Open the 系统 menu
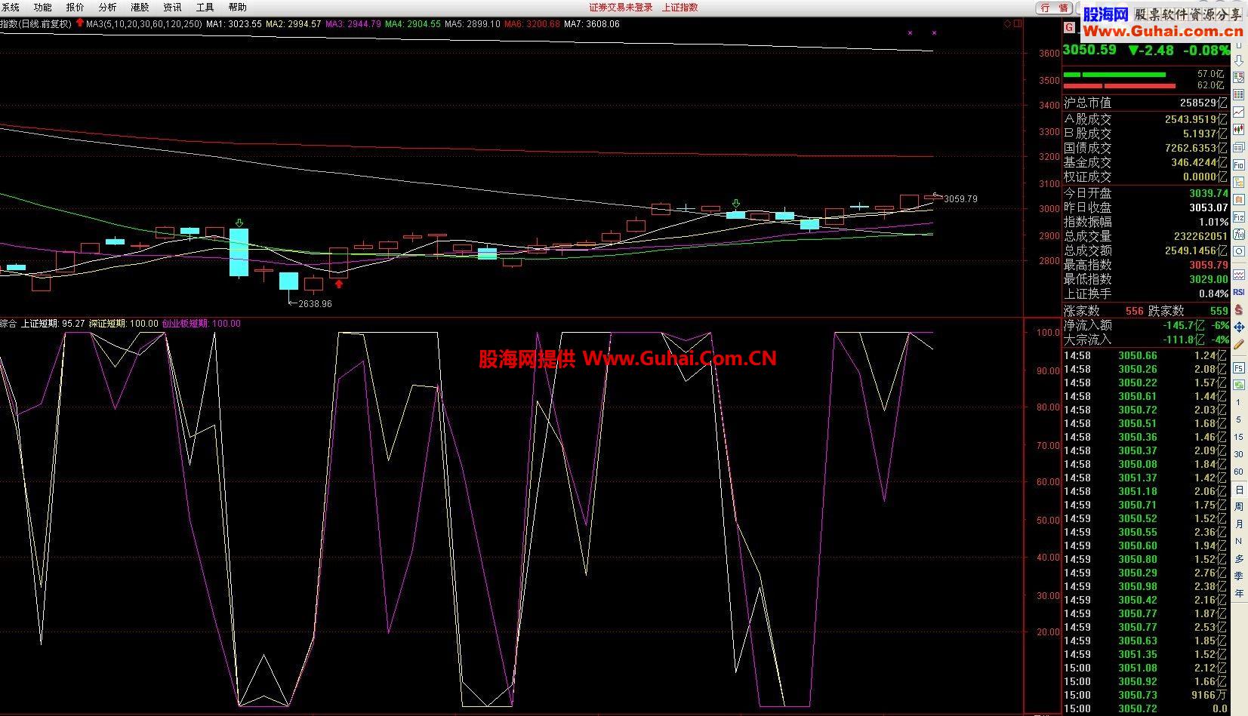The height and width of the screenshot is (716, 1248). (x=11, y=7)
